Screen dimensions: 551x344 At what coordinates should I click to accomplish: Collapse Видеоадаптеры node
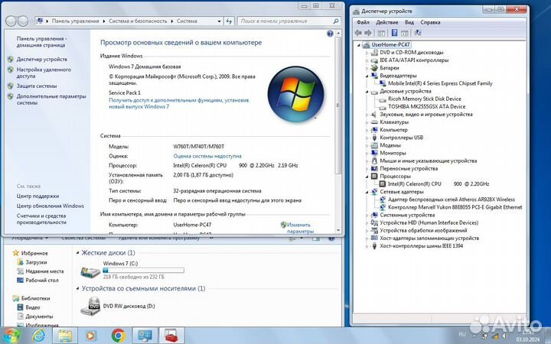click(x=367, y=76)
